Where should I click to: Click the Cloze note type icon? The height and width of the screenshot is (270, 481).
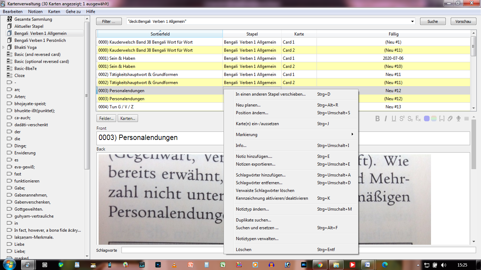pos(10,76)
